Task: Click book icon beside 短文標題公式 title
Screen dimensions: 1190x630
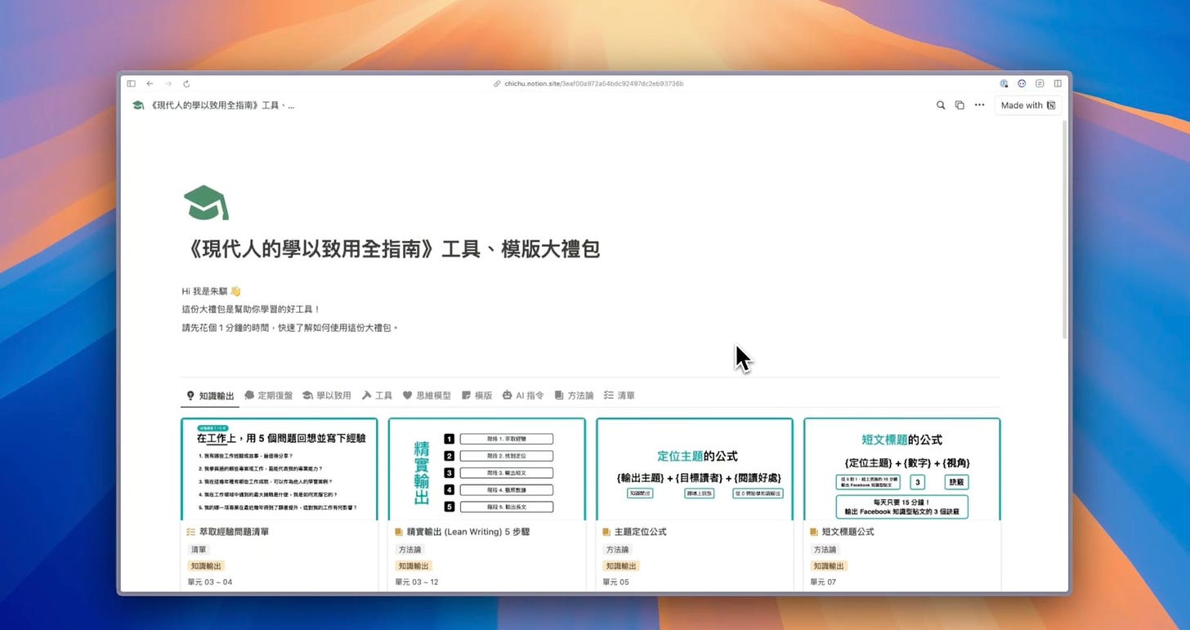Action: (814, 532)
